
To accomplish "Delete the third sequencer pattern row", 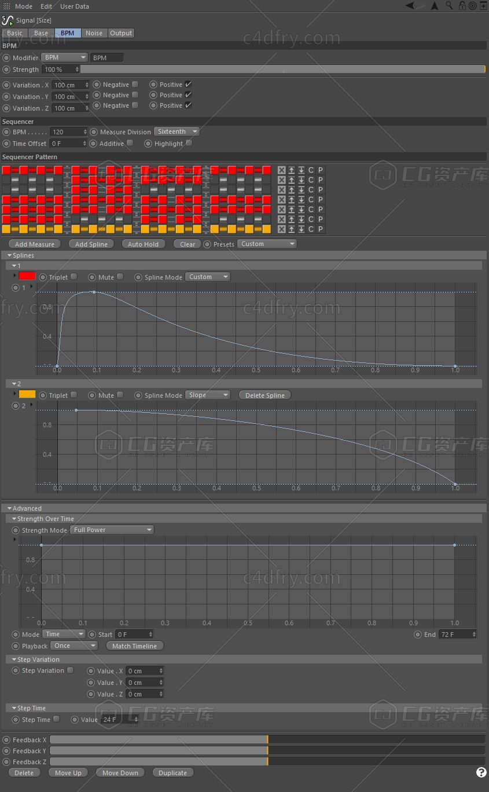I will pos(281,190).
